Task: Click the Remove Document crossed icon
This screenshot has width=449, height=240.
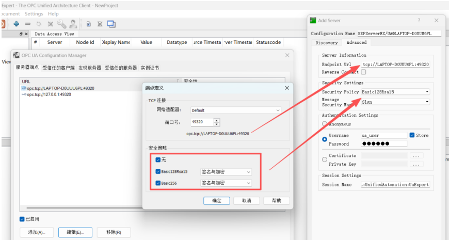Action: 100,24
